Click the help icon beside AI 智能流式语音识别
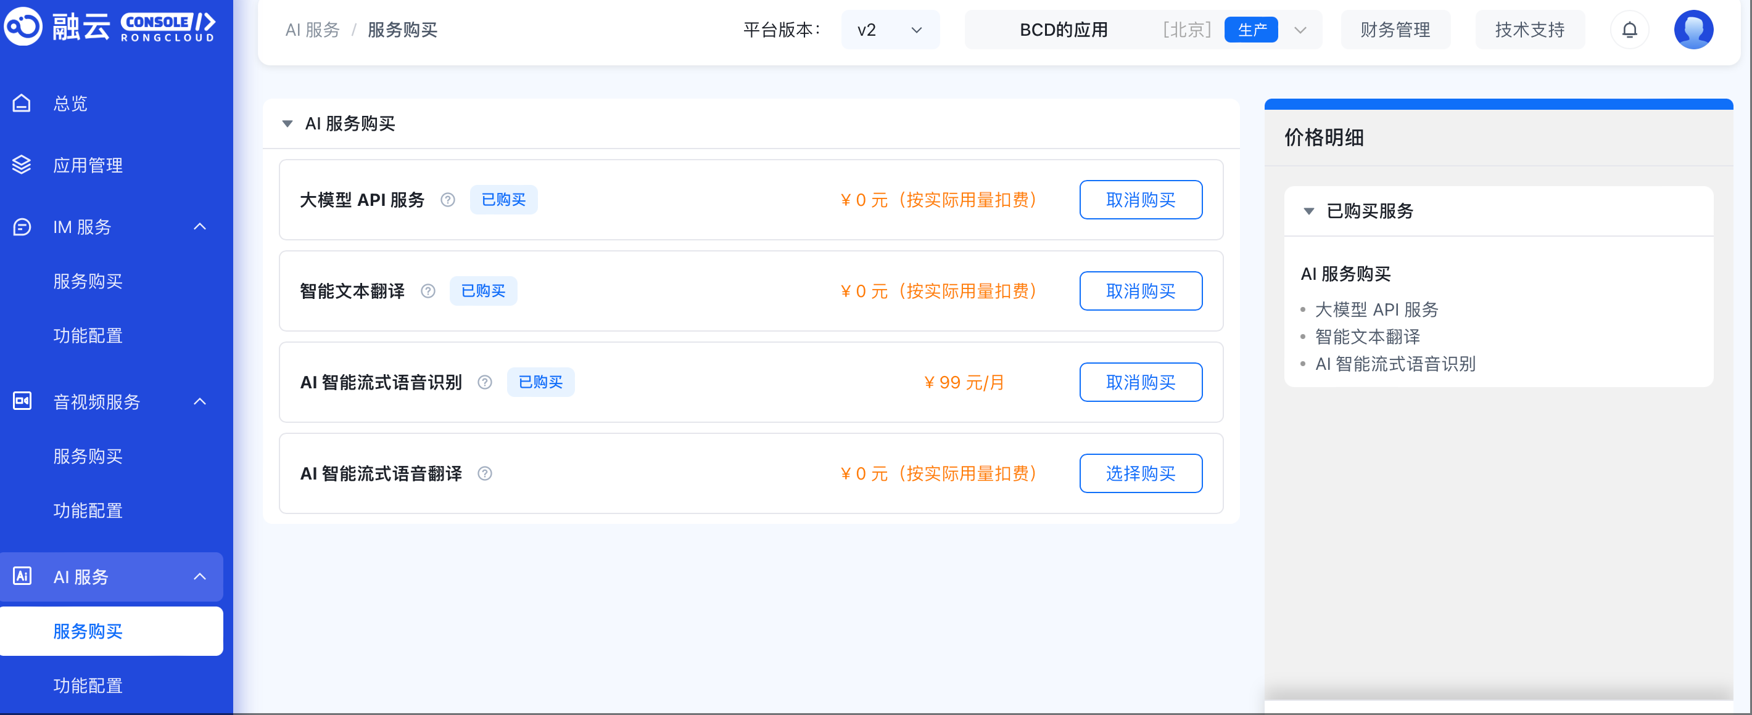The height and width of the screenshot is (715, 1752). point(485,382)
